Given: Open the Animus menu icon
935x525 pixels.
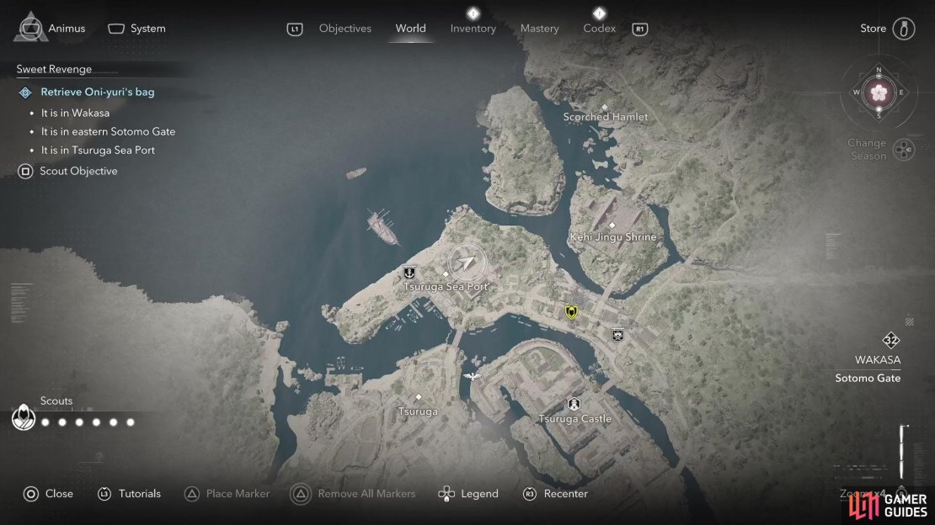Looking at the screenshot, I should [30, 28].
